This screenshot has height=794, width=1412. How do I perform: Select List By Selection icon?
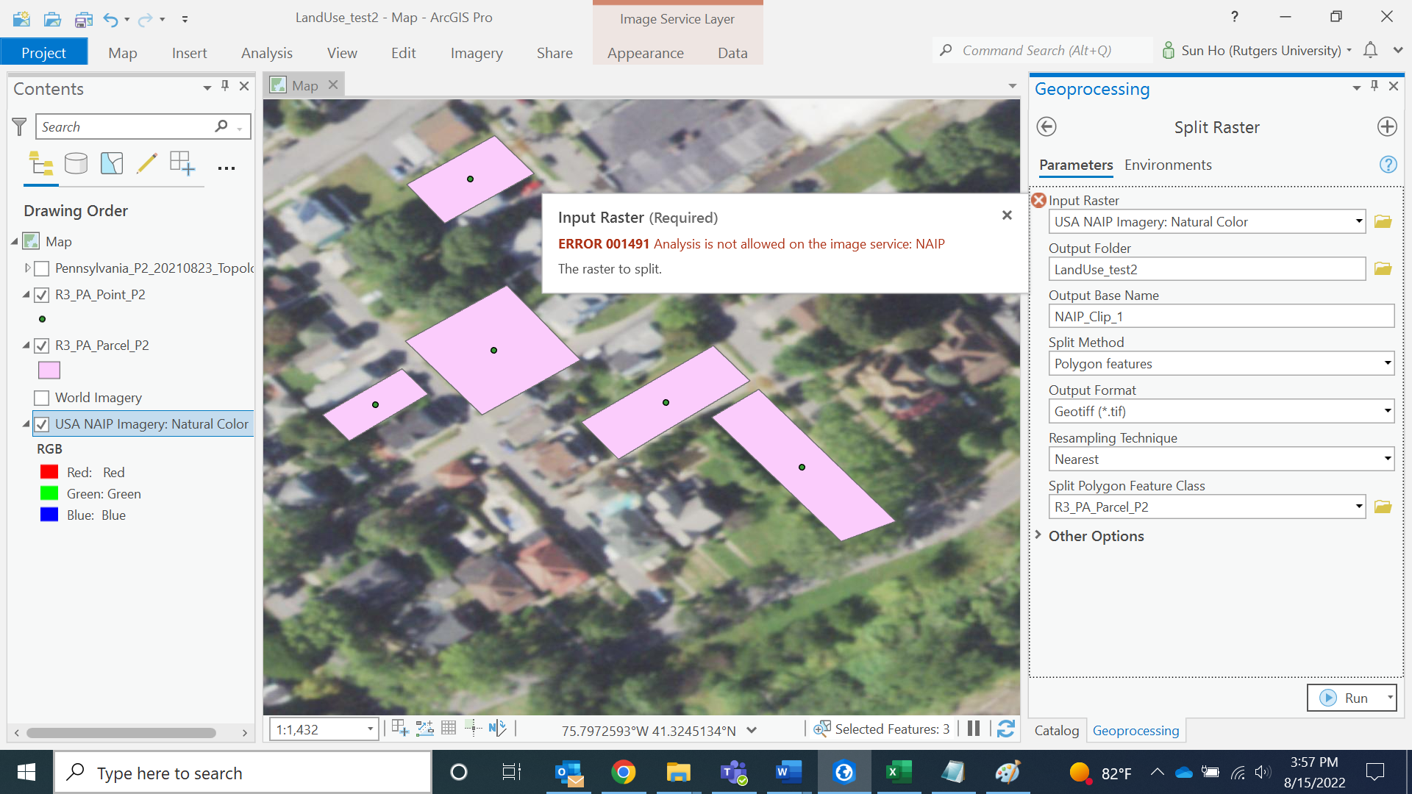pos(112,163)
